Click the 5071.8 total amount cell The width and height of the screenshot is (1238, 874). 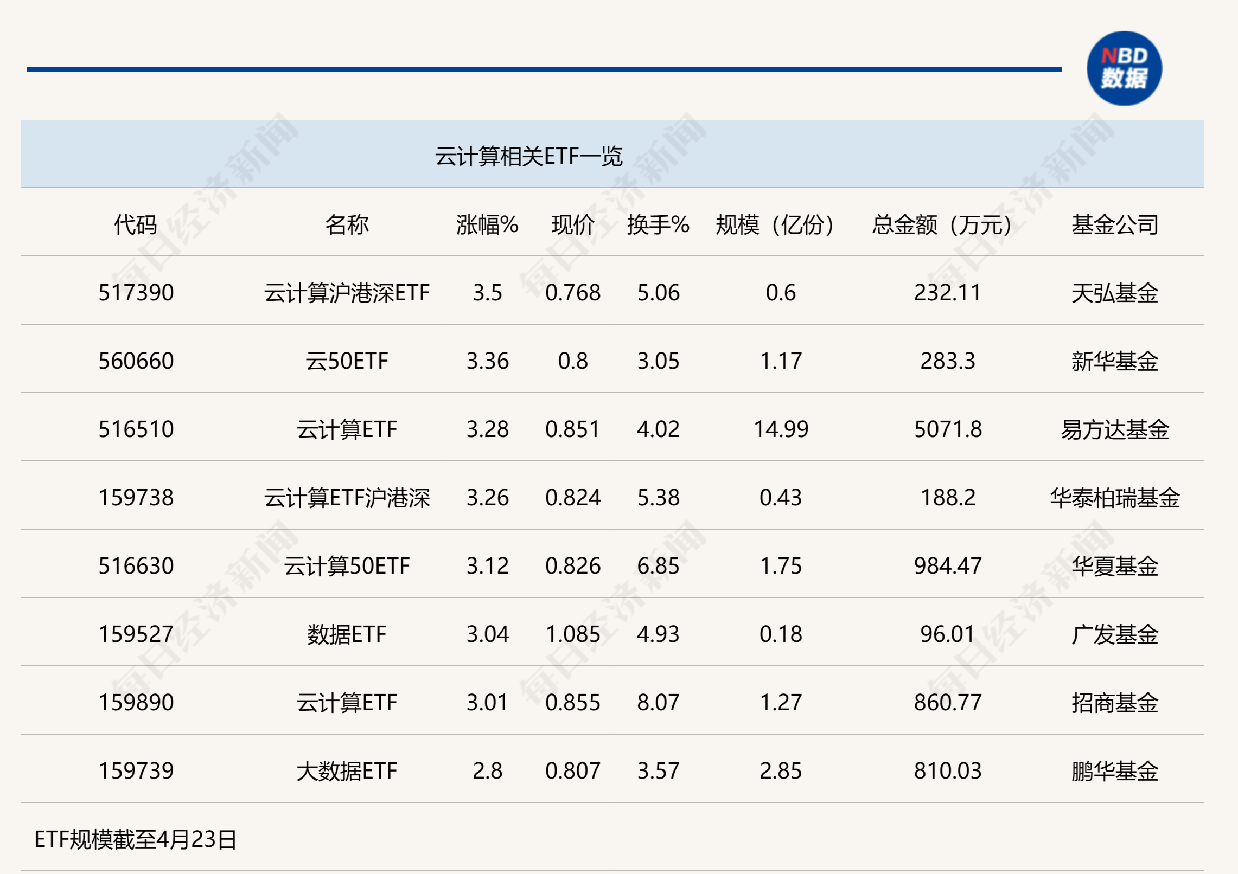[x=948, y=429]
